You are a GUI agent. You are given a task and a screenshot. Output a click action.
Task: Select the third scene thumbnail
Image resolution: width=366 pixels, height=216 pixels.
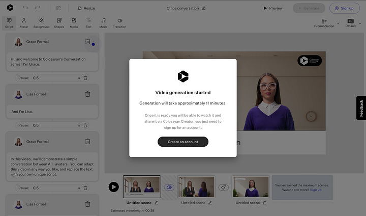(251, 187)
